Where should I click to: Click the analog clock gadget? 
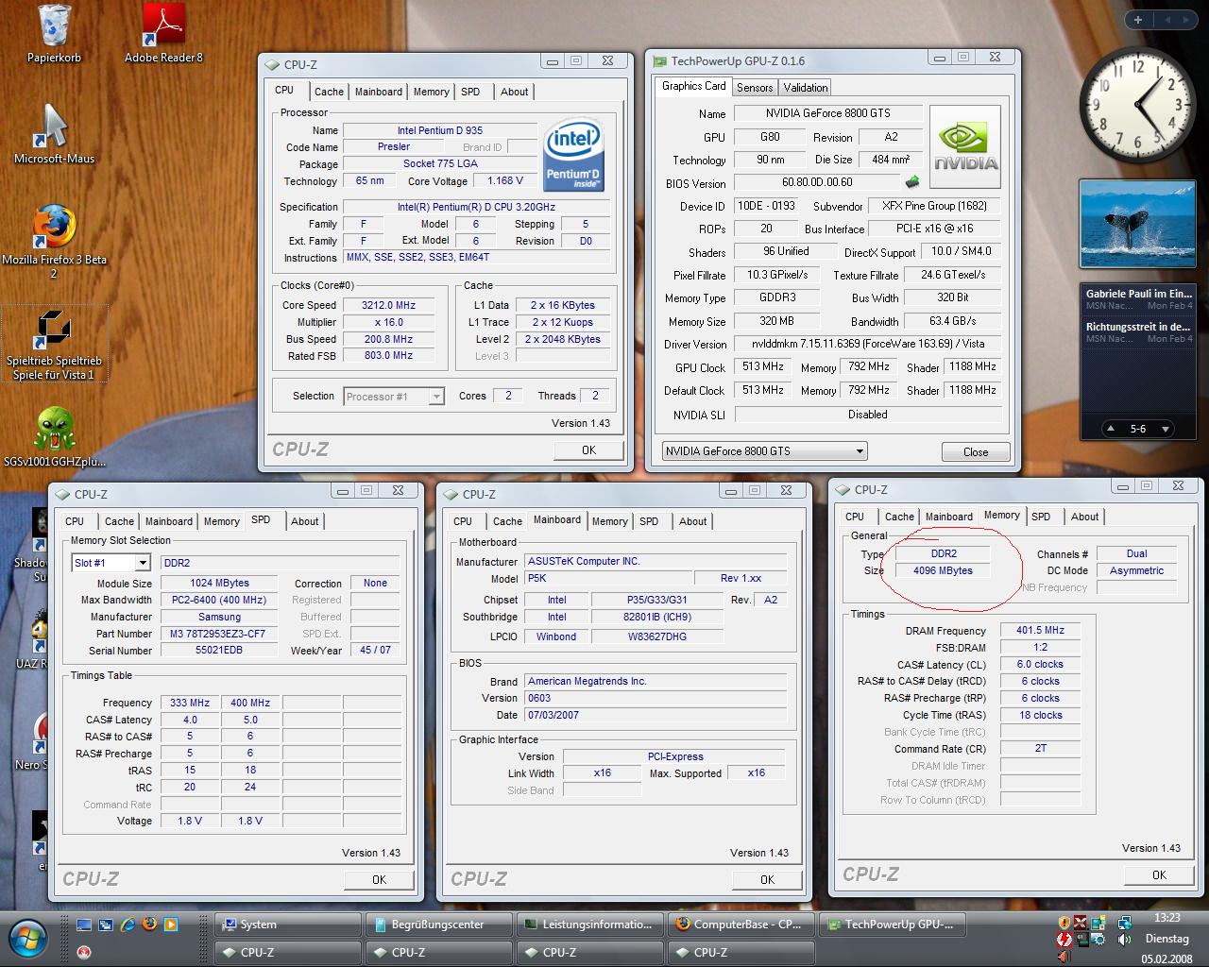(x=1137, y=103)
